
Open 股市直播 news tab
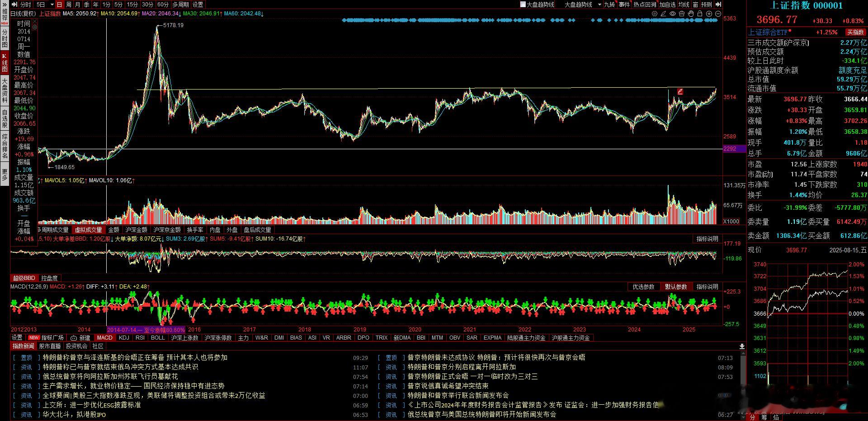(x=50, y=346)
